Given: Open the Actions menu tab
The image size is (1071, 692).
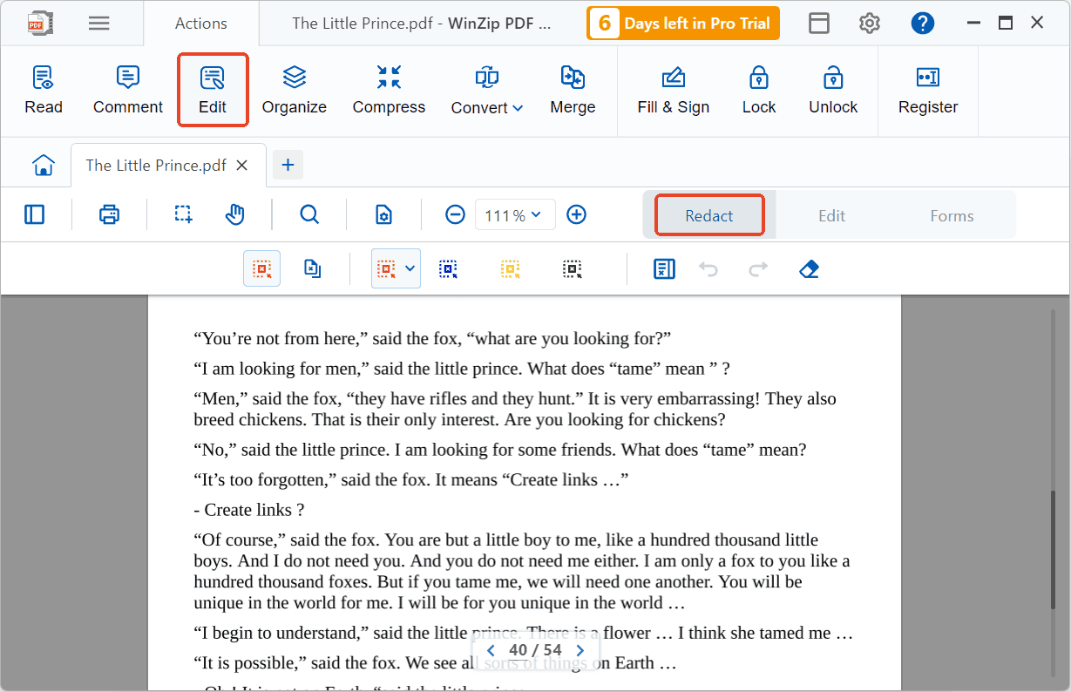Looking at the screenshot, I should click(x=200, y=23).
